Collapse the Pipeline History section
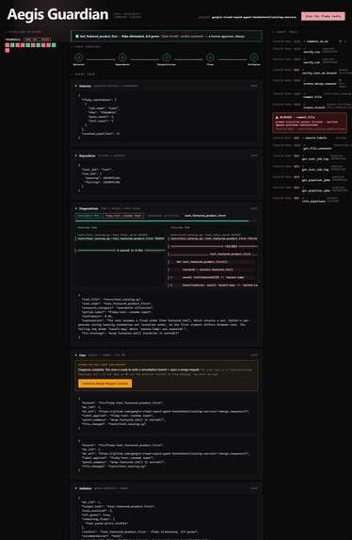Viewport: 352px width, 540px height. pos(23,32)
